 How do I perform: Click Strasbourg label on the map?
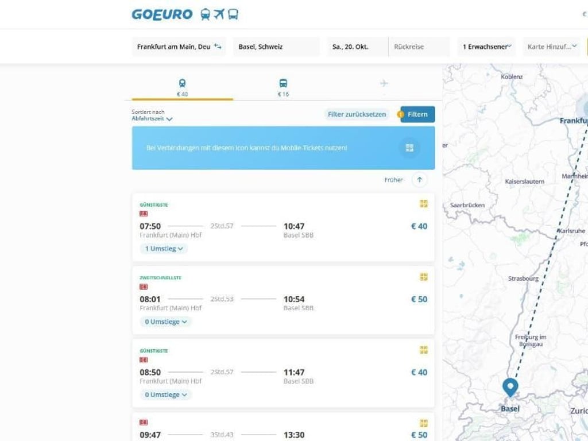(523, 278)
